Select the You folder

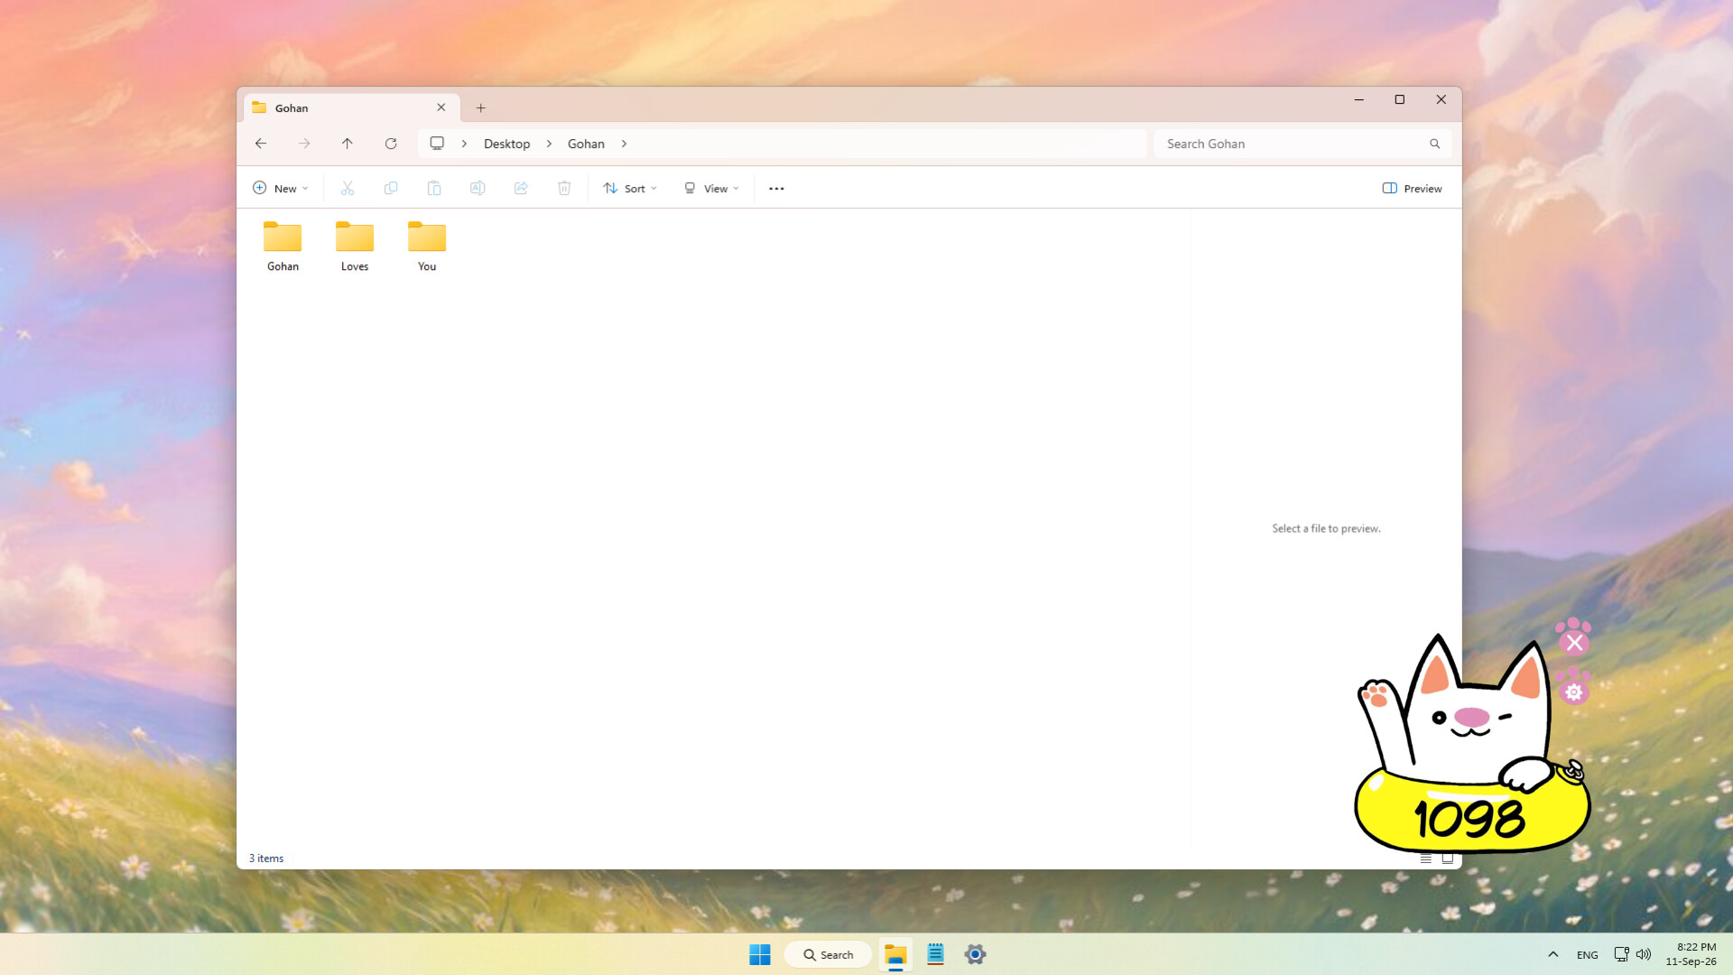[x=427, y=246]
